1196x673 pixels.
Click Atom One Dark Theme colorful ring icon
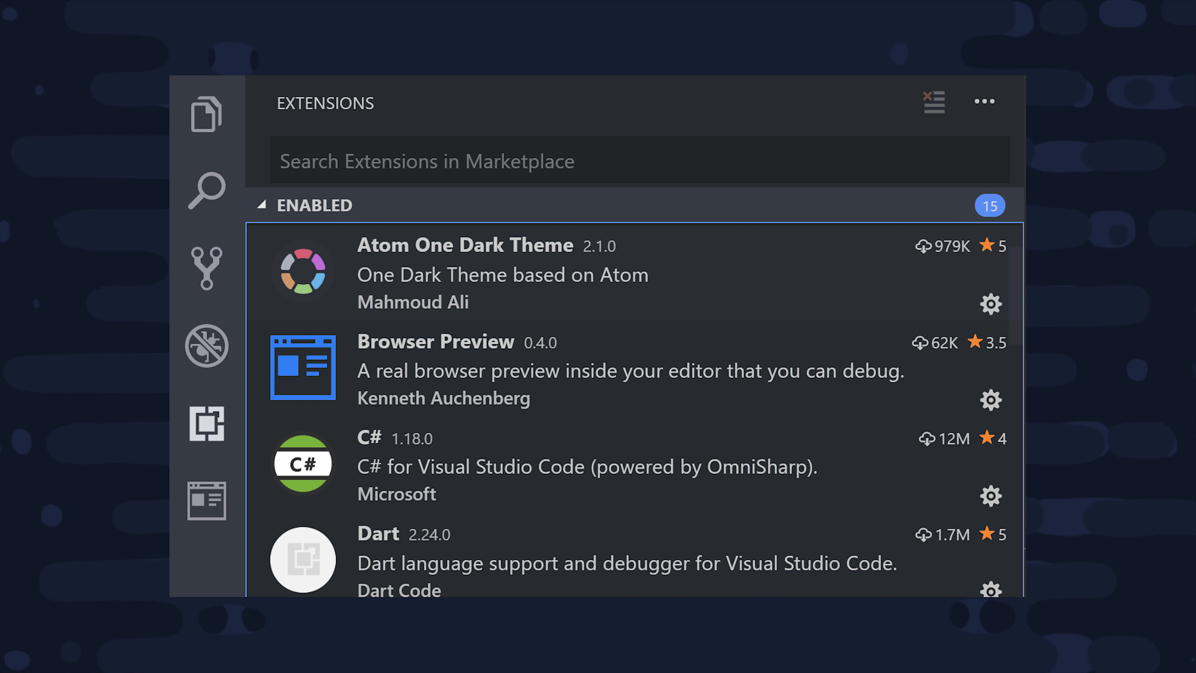point(303,271)
